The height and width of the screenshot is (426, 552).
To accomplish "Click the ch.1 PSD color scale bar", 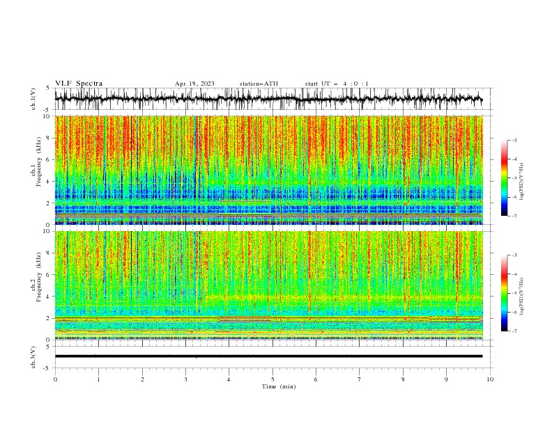I will pos(504,178).
